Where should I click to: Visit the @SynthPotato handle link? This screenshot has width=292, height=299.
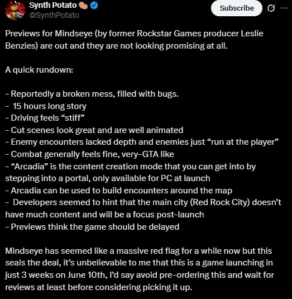(x=54, y=15)
